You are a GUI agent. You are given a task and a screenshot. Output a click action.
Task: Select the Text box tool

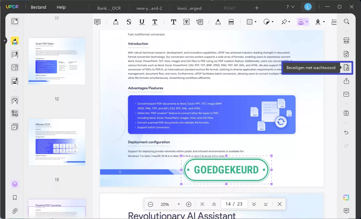pyautogui.click(x=187, y=22)
